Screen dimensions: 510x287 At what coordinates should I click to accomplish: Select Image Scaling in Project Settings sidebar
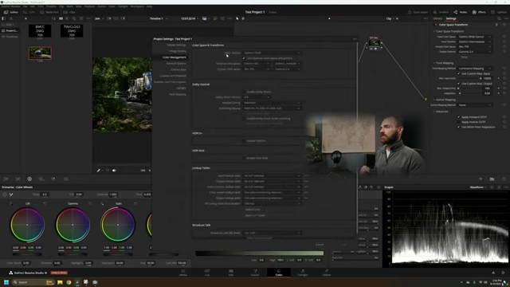pyautogui.click(x=178, y=51)
